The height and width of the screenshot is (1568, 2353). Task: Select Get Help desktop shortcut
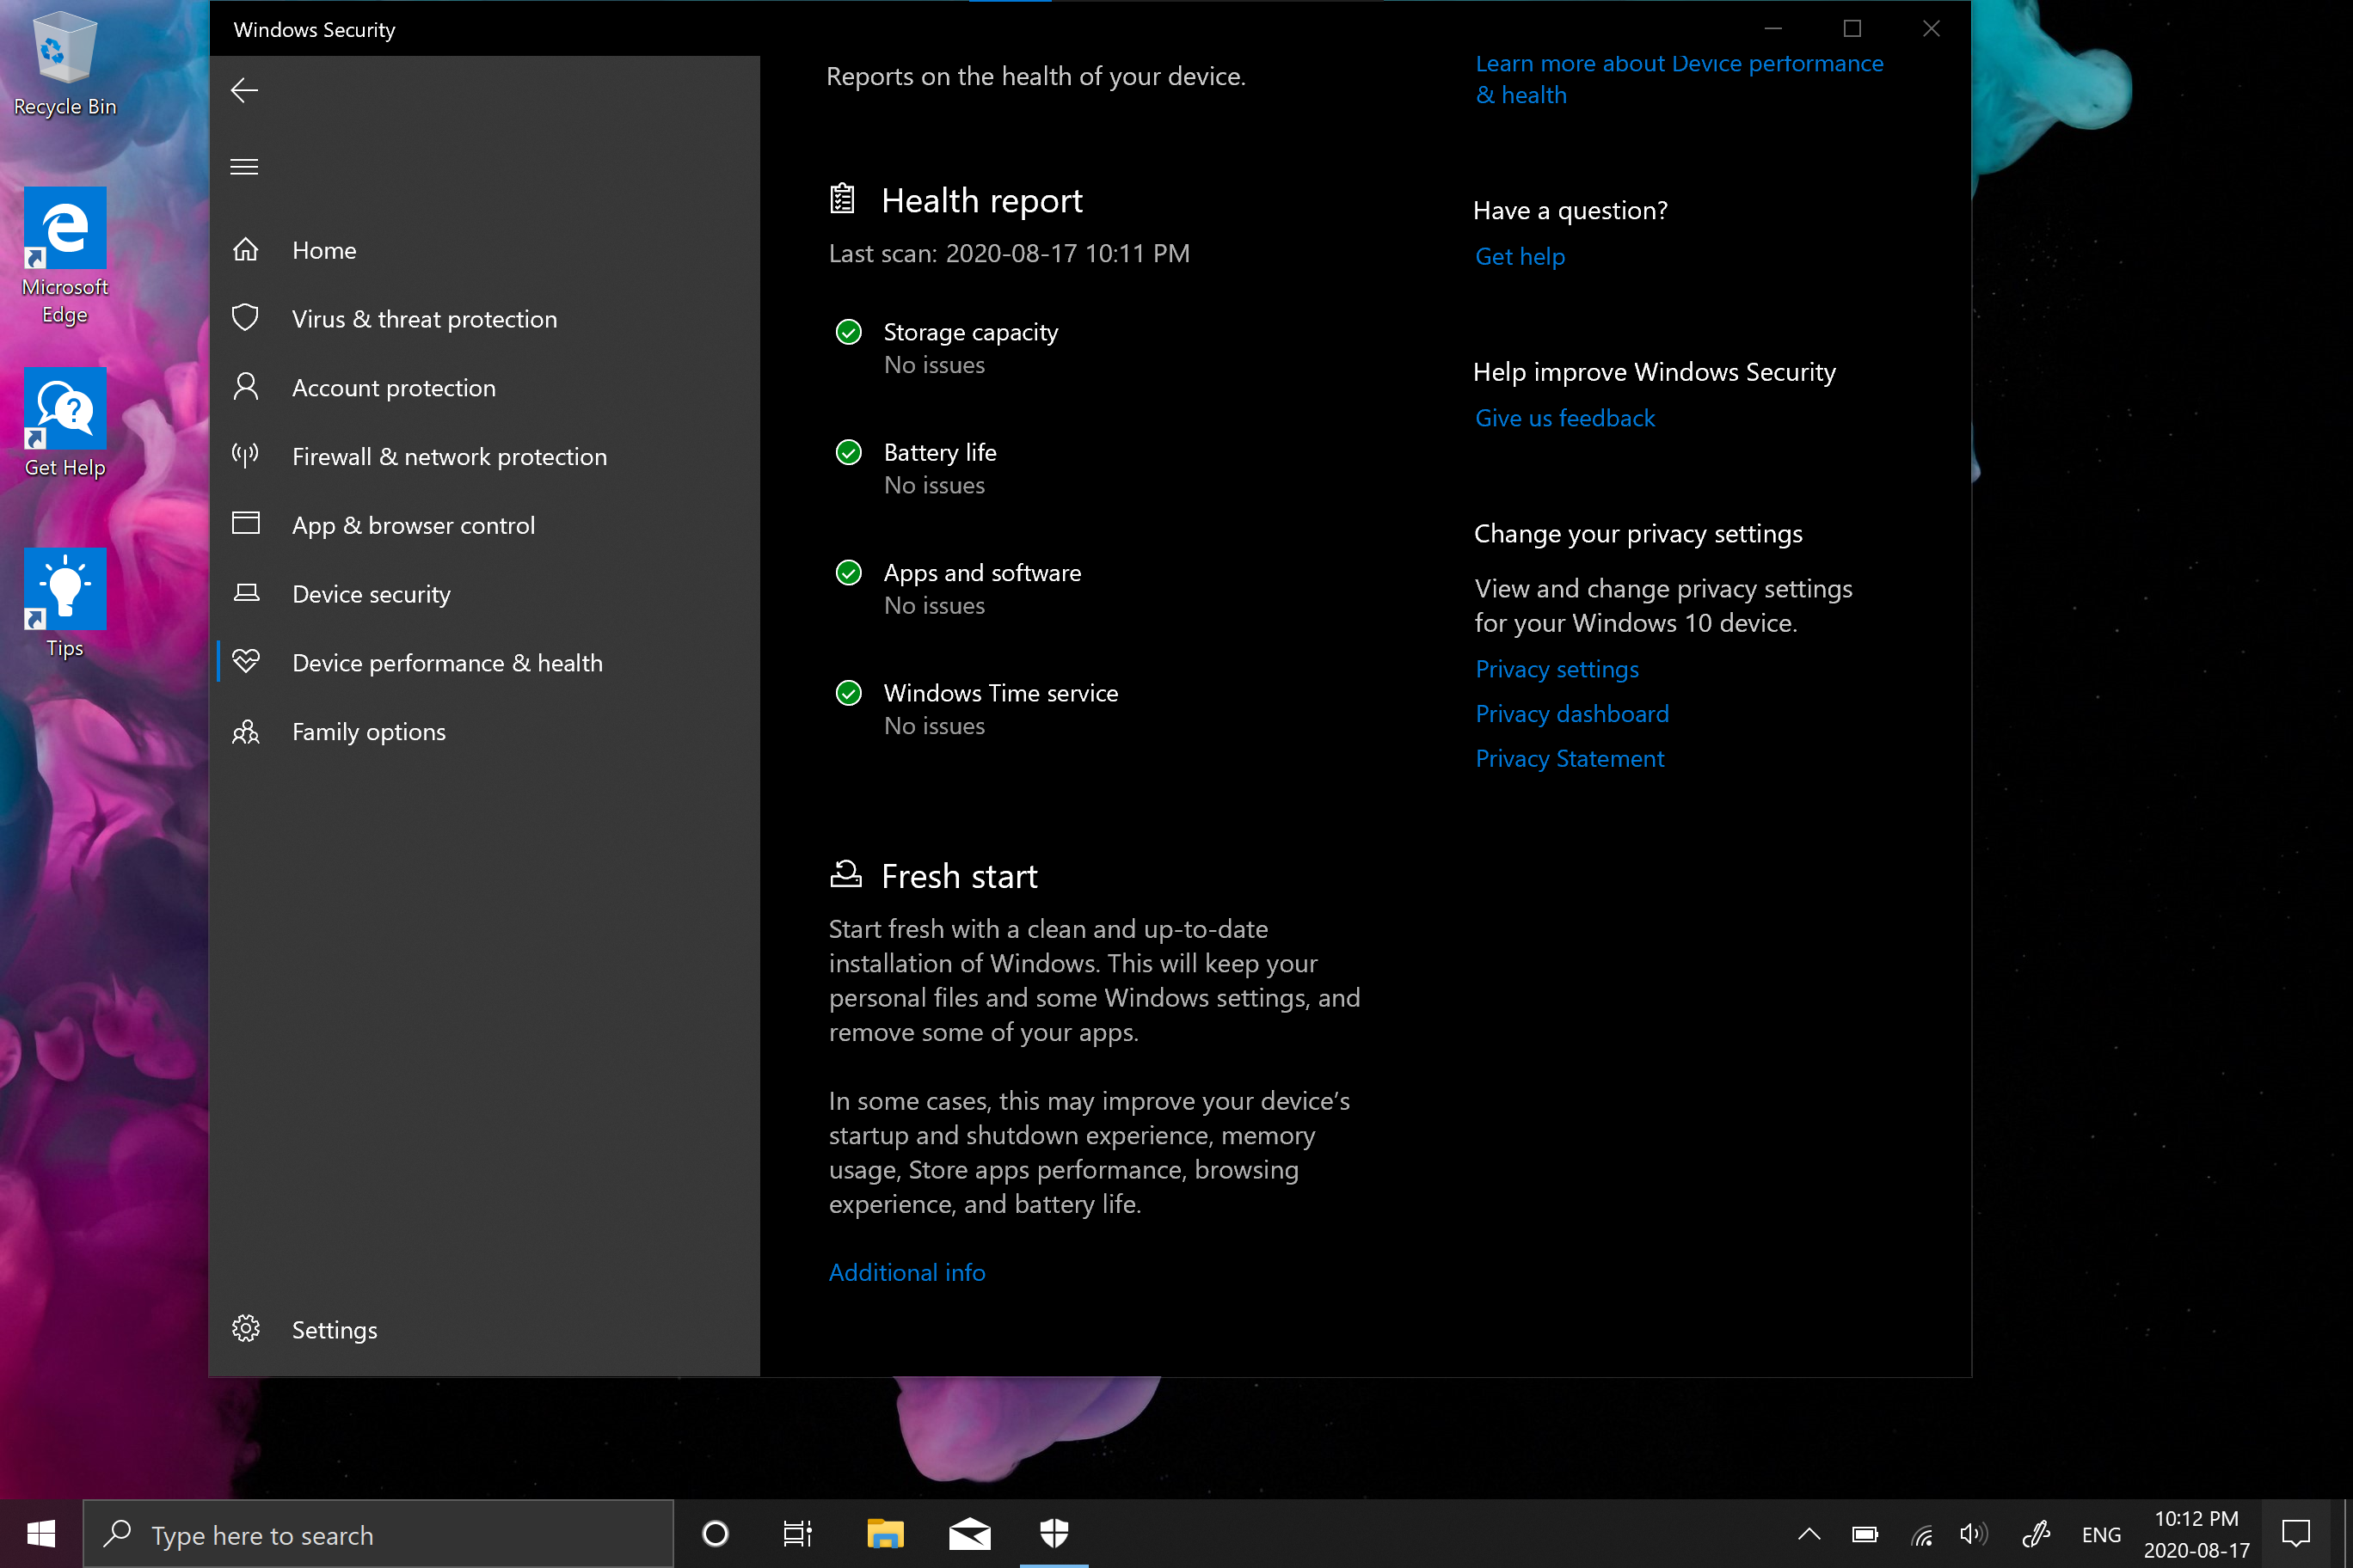65,422
